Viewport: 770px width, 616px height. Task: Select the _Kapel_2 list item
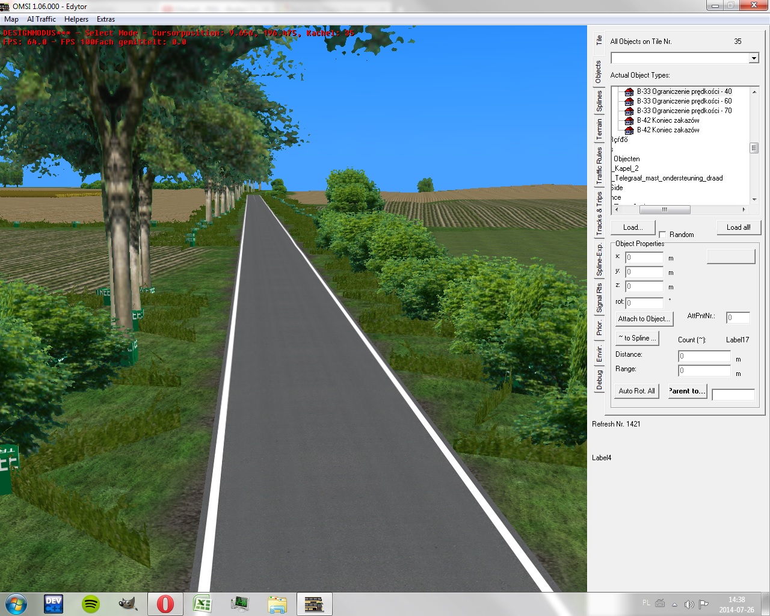click(626, 168)
